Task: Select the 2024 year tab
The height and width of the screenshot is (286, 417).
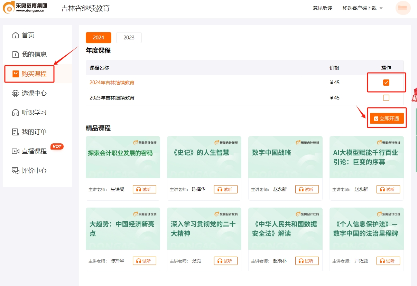Action: pos(99,37)
